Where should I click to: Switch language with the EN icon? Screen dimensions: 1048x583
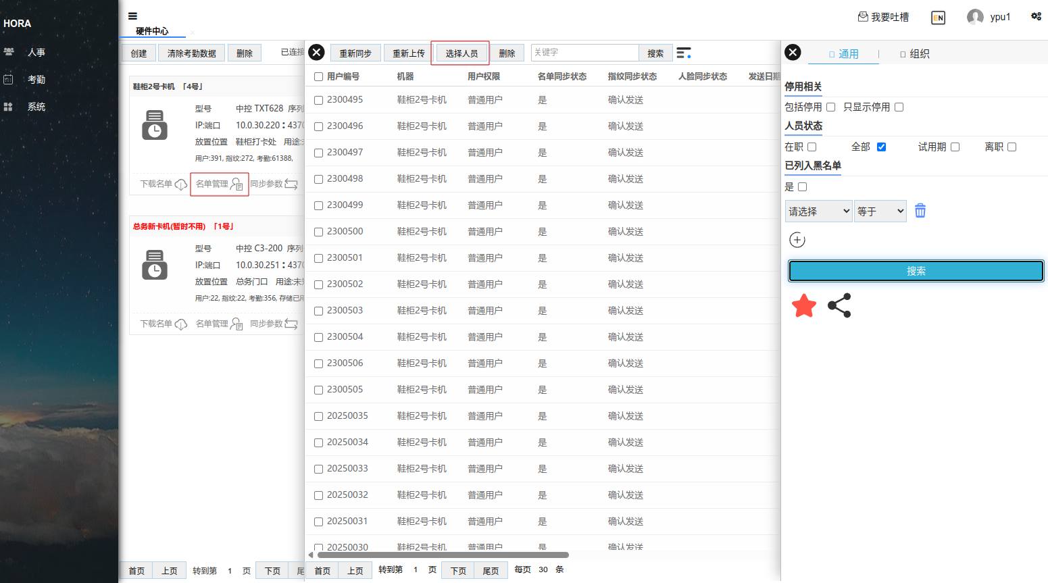938,18
